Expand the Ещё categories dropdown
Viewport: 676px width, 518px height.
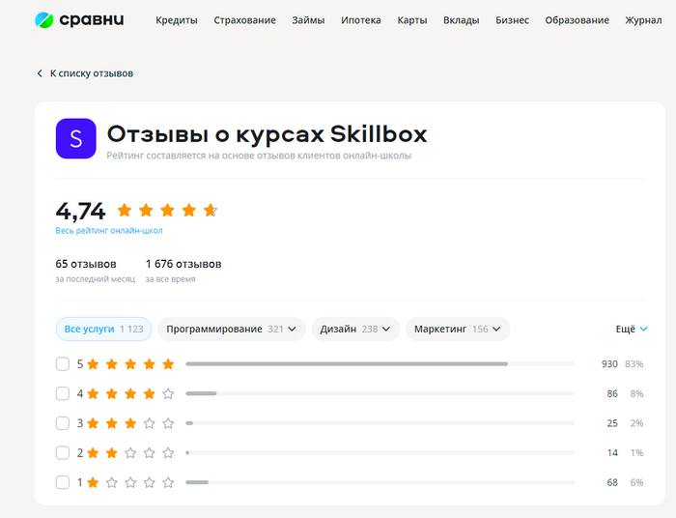tap(632, 330)
